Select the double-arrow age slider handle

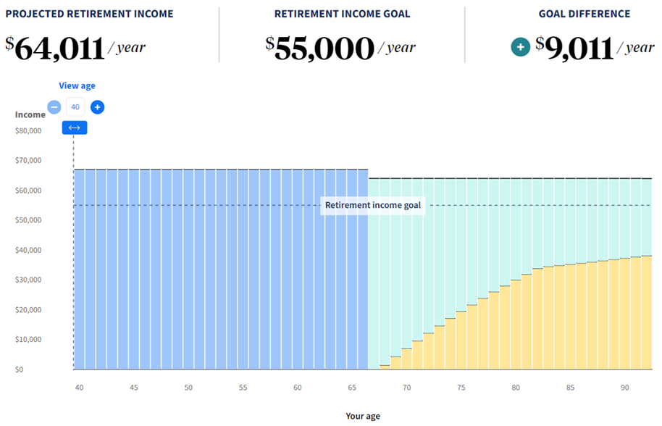click(74, 128)
